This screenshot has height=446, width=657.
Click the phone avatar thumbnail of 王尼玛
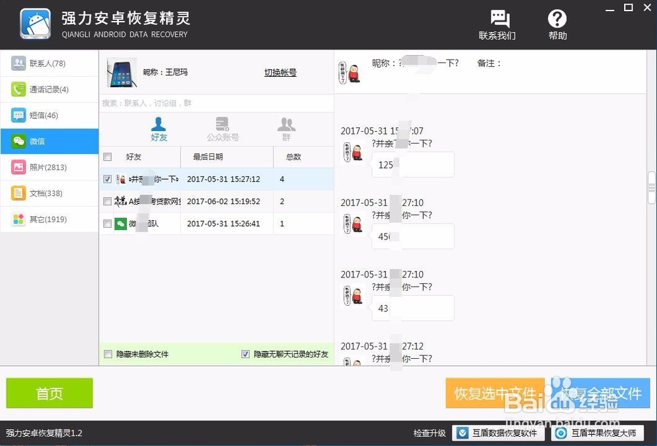[122, 72]
